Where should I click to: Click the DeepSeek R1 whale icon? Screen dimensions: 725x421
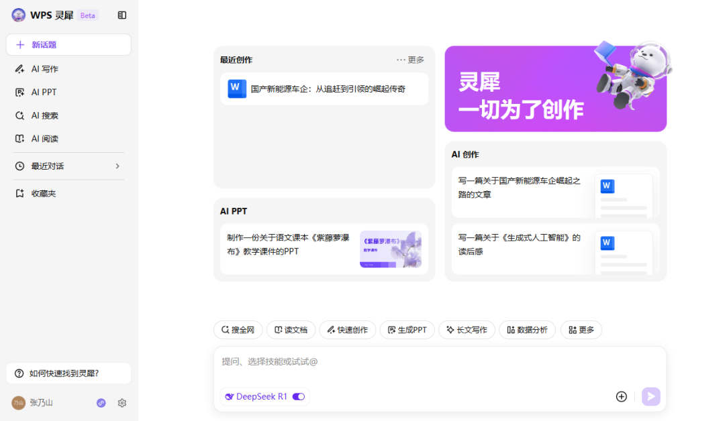[230, 397]
